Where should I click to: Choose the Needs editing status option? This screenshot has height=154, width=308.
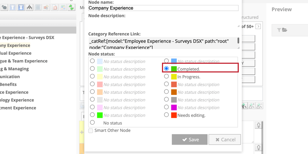coord(167,115)
